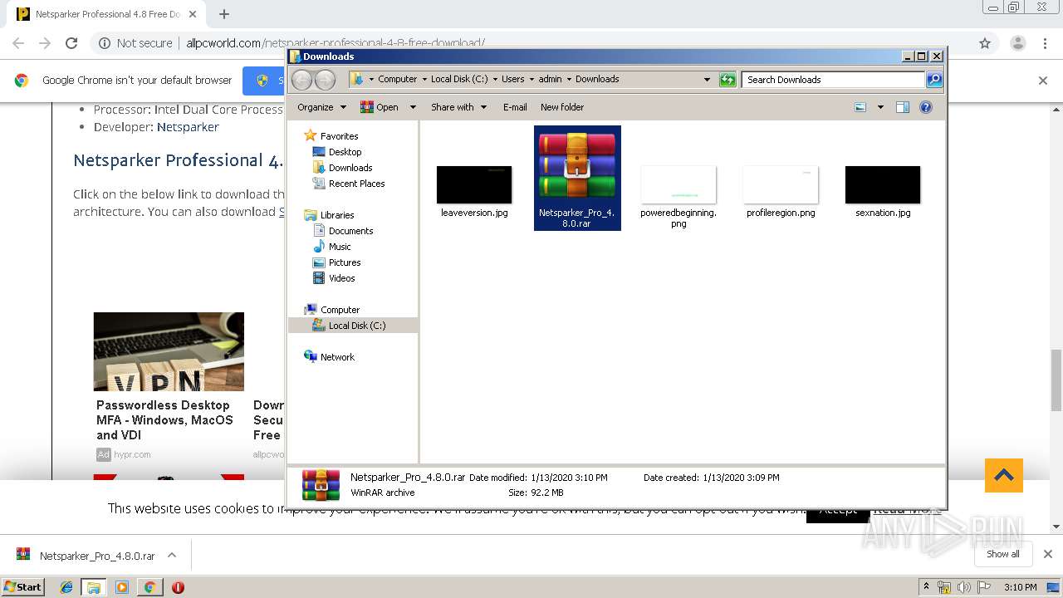Click the volume icon in system tray

(963, 587)
